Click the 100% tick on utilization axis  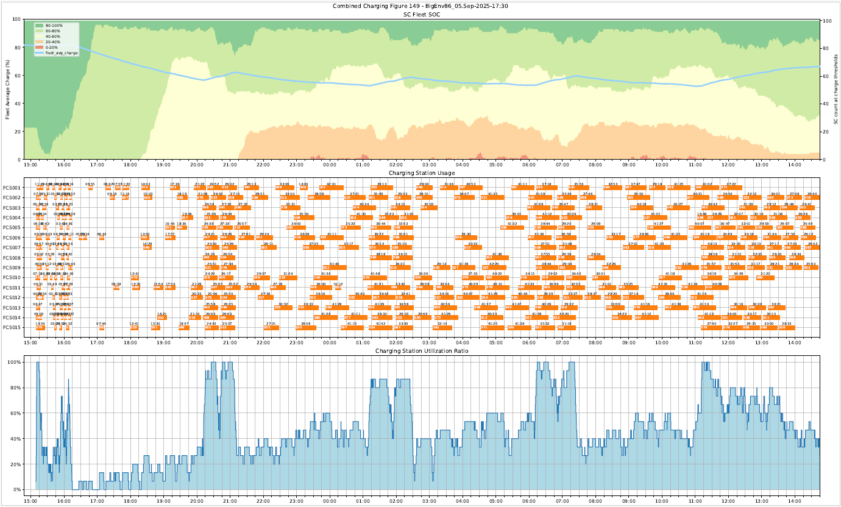(x=13, y=362)
